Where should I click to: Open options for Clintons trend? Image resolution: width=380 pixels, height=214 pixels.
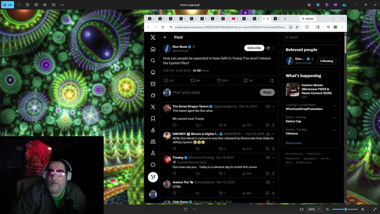tap(334, 130)
